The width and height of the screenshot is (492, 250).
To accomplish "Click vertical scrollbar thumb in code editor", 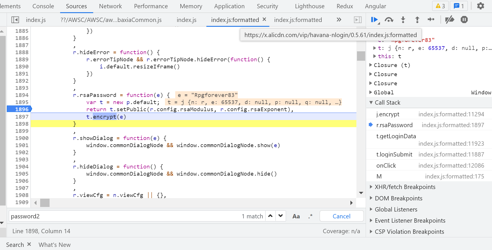I will (x=361, y=56).
